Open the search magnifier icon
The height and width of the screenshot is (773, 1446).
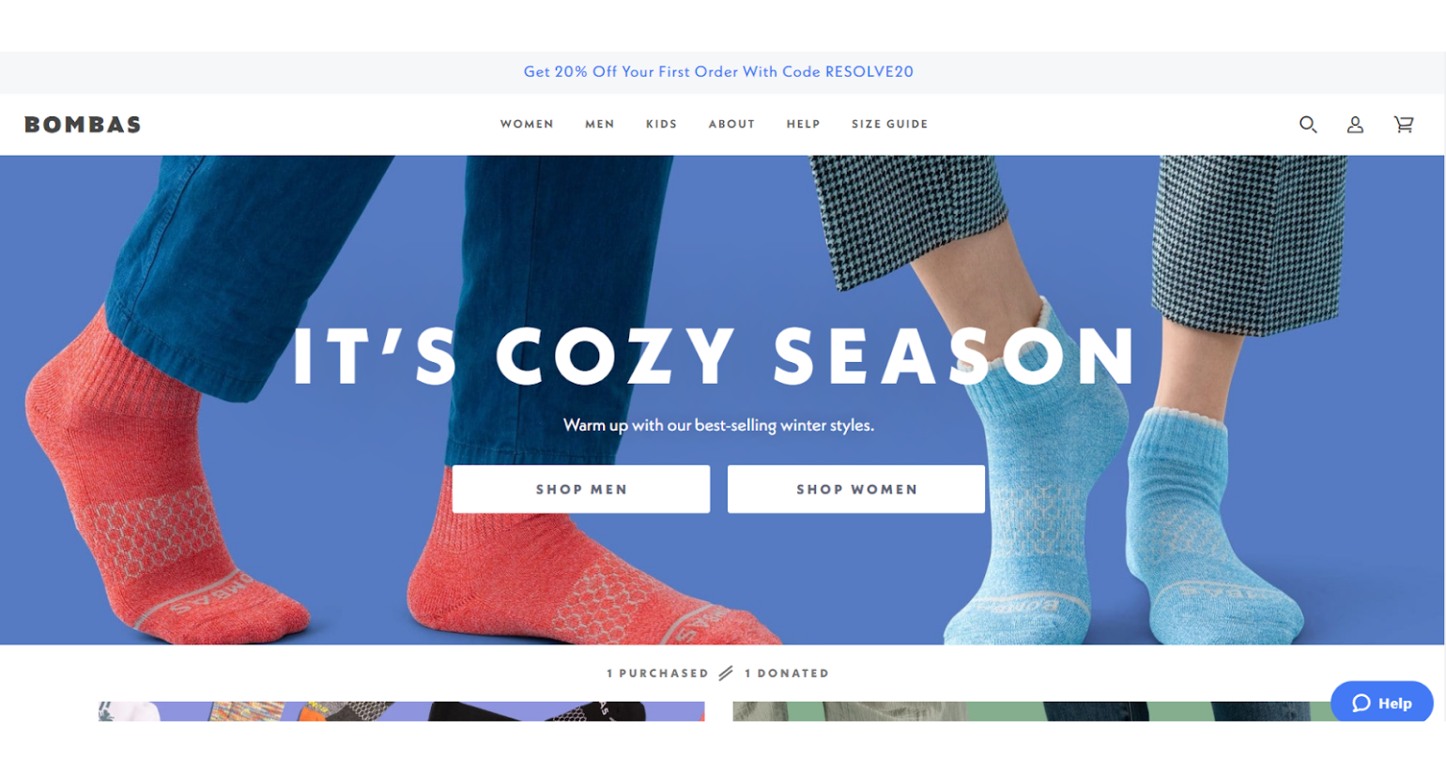click(x=1308, y=124)
